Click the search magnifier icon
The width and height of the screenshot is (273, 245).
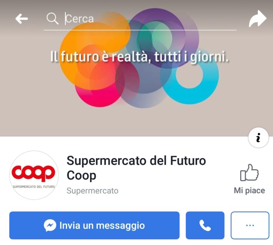52,18
